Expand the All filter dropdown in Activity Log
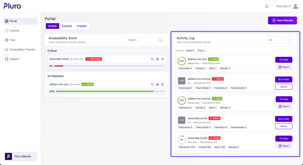The width and height of the screenshot is (303, 165). pyautogui.click(x=279, y=40)
